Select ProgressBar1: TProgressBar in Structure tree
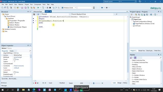Image resolution: width=163 pixels, height=92 pixels. click(x=17, y=21)
